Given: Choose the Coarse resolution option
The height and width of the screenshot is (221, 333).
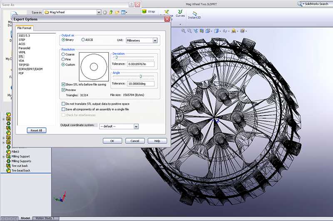Looking at the screenshot, I should pos(63,54).
